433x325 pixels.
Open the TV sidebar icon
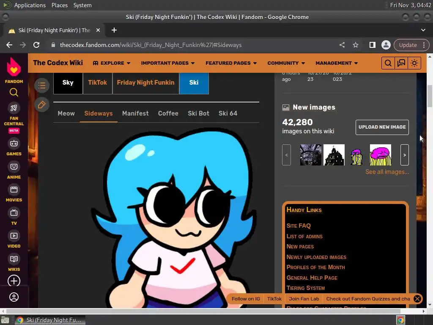pyautogui.click(x=14, y=213)
